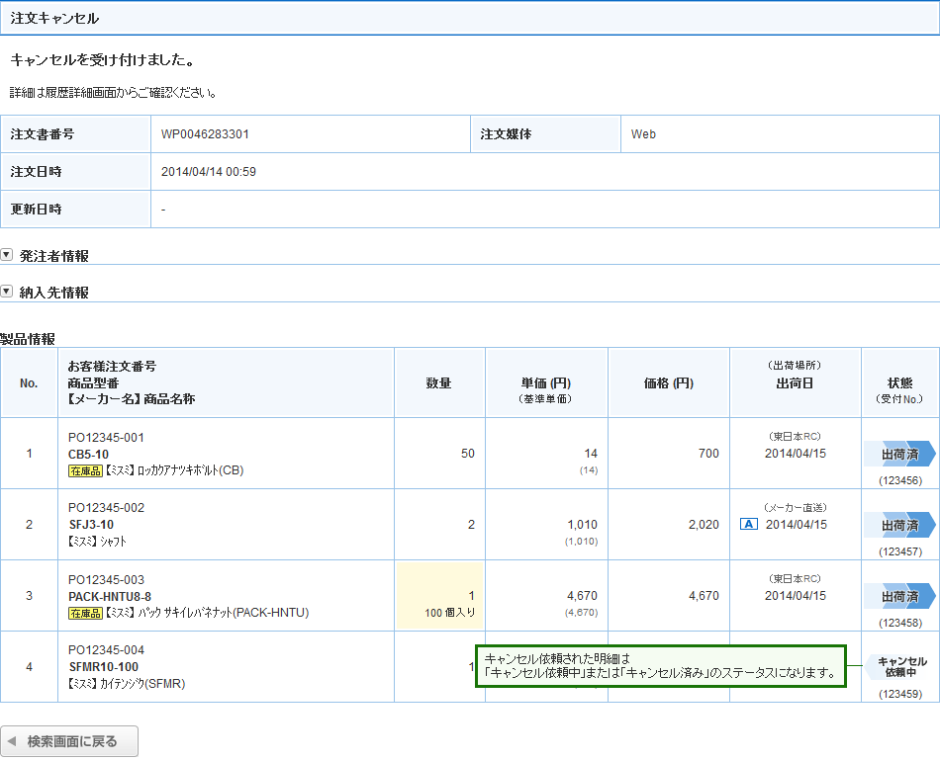Click customer order number PO12345-003
940x761 pixels.
click(x=106, y=579)
